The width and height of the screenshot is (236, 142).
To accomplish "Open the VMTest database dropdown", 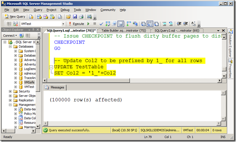I will click(x=63, y=24).
